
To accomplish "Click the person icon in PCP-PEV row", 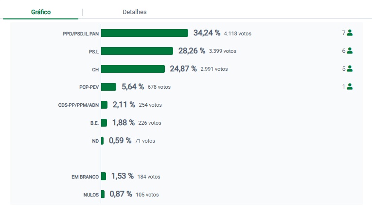I will coord(350,87).
